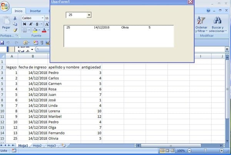
Task: Open the Name Box dropdown arrow
Action: [x=32, y=49]
